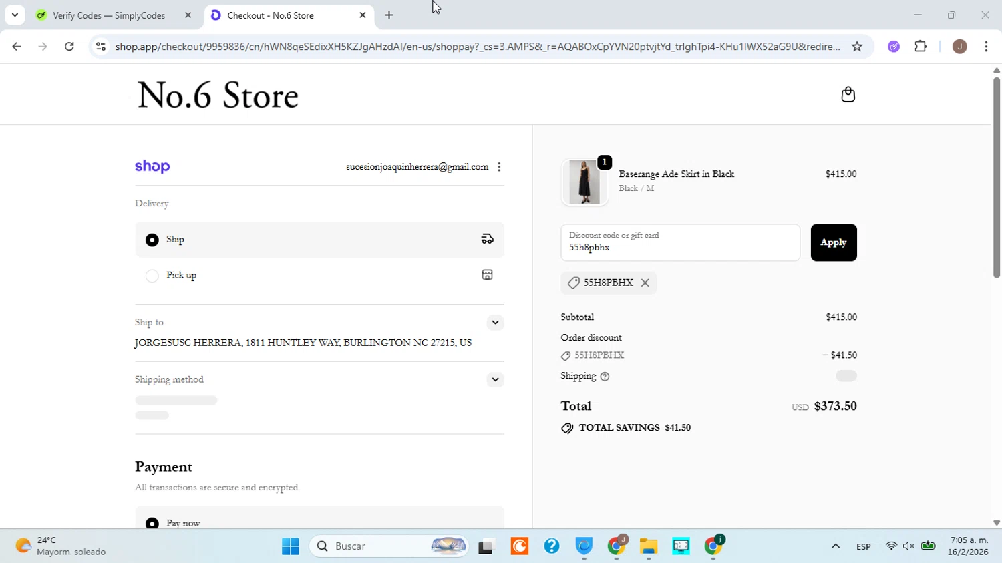1002x563 pixels.
Task: Click the order discount amount − $41.50
Action: click(840, 355)
